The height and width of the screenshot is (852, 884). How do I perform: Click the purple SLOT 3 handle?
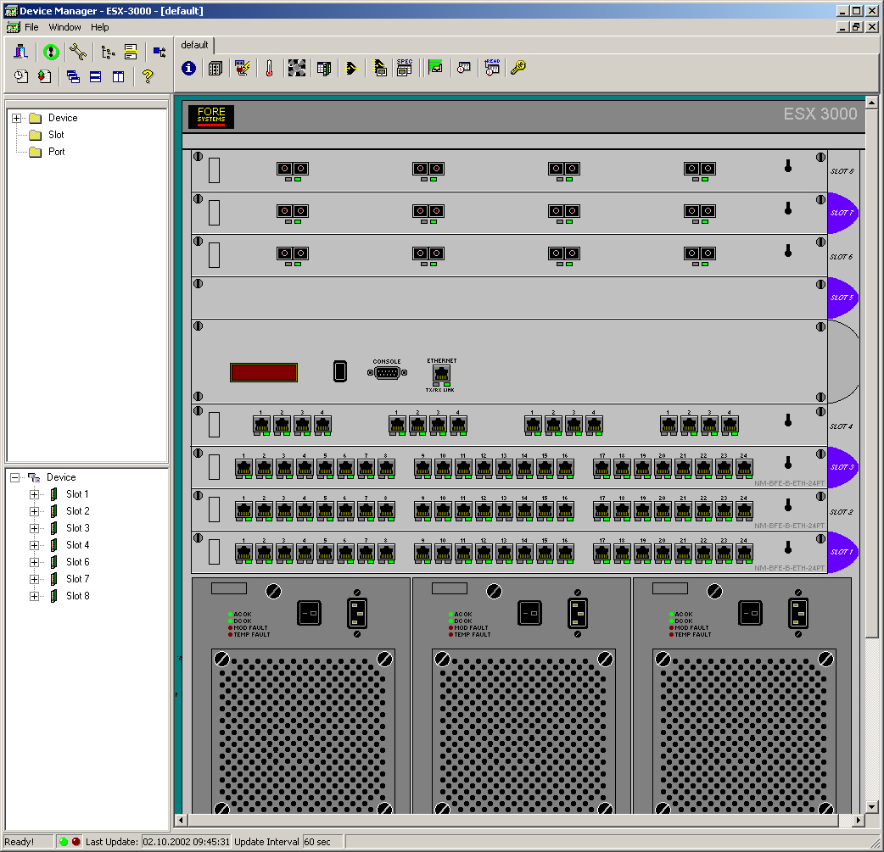point(842,467)
